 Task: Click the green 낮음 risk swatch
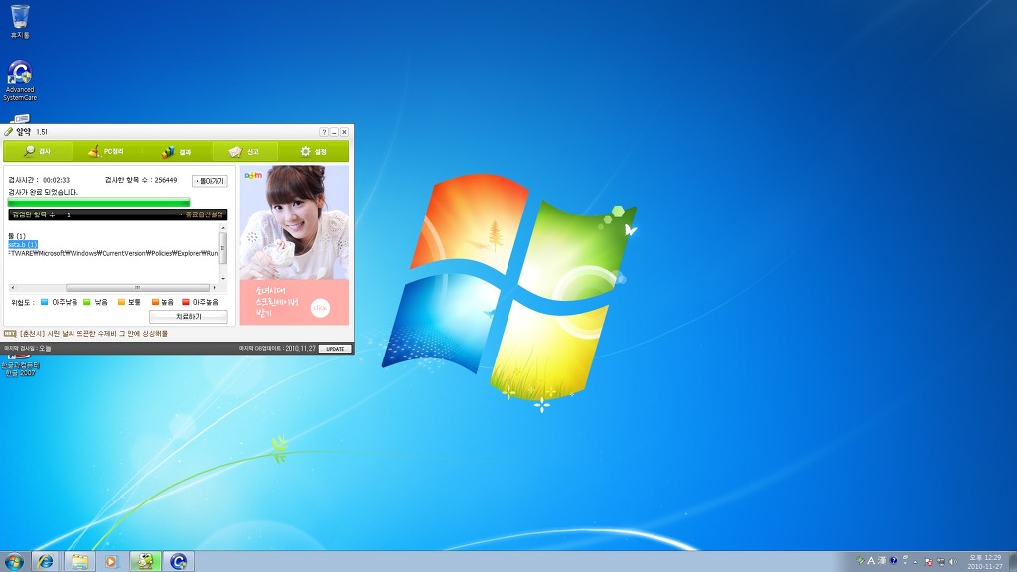[x=87, y=302]
